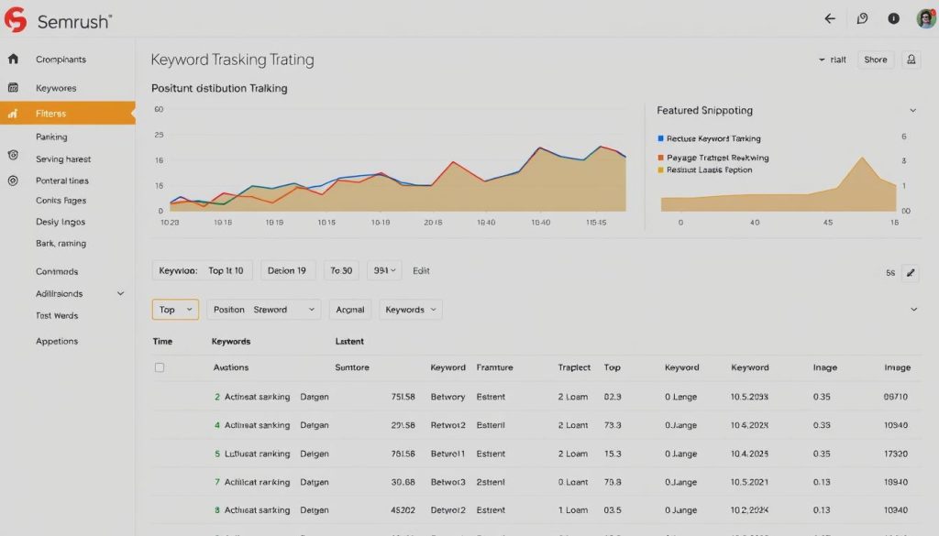
Task: Open the Top filter dropdown
Action: 174,310
